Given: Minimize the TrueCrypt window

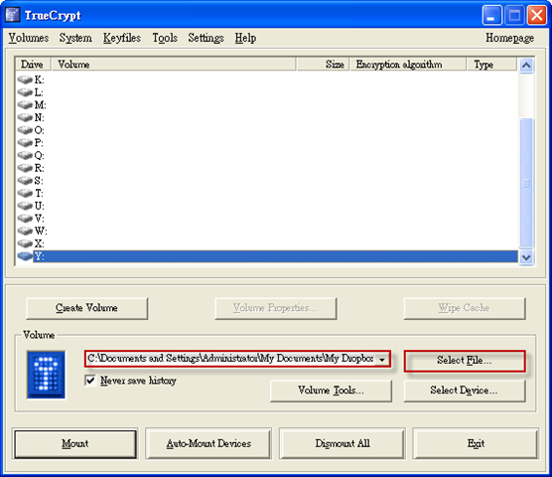Looking at the screenshot, I should (x=491, y=15).
